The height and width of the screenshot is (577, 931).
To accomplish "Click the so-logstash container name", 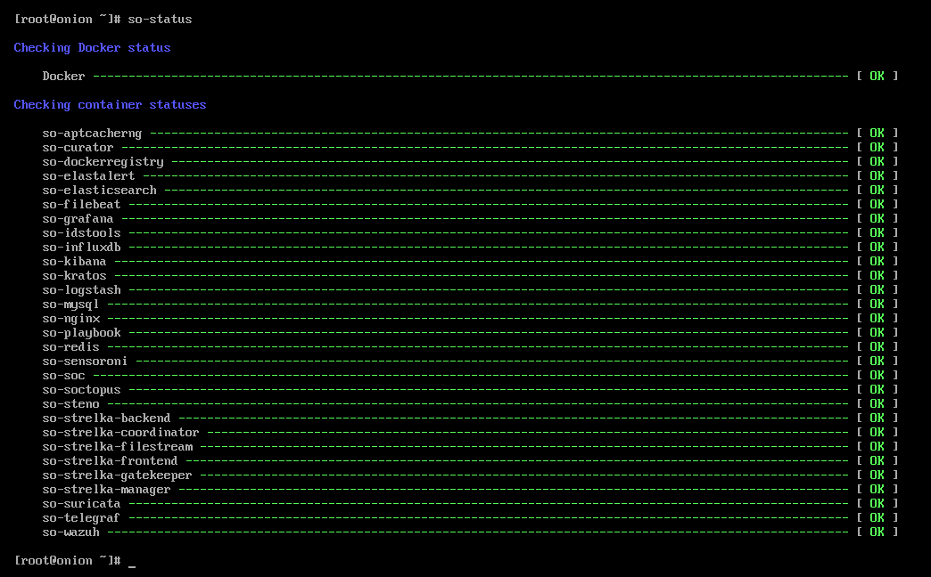I will pos(81,290).
